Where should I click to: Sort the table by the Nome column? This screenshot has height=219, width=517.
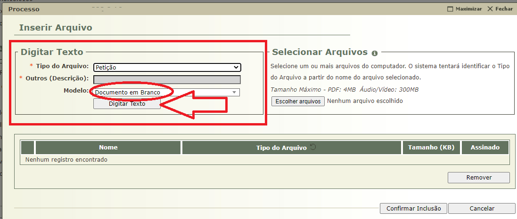coord(108,148)
